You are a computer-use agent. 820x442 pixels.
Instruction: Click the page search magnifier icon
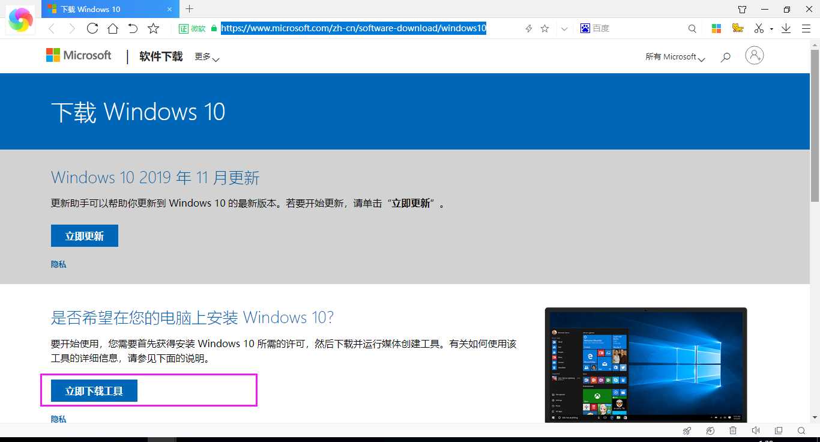click(726, 57)
